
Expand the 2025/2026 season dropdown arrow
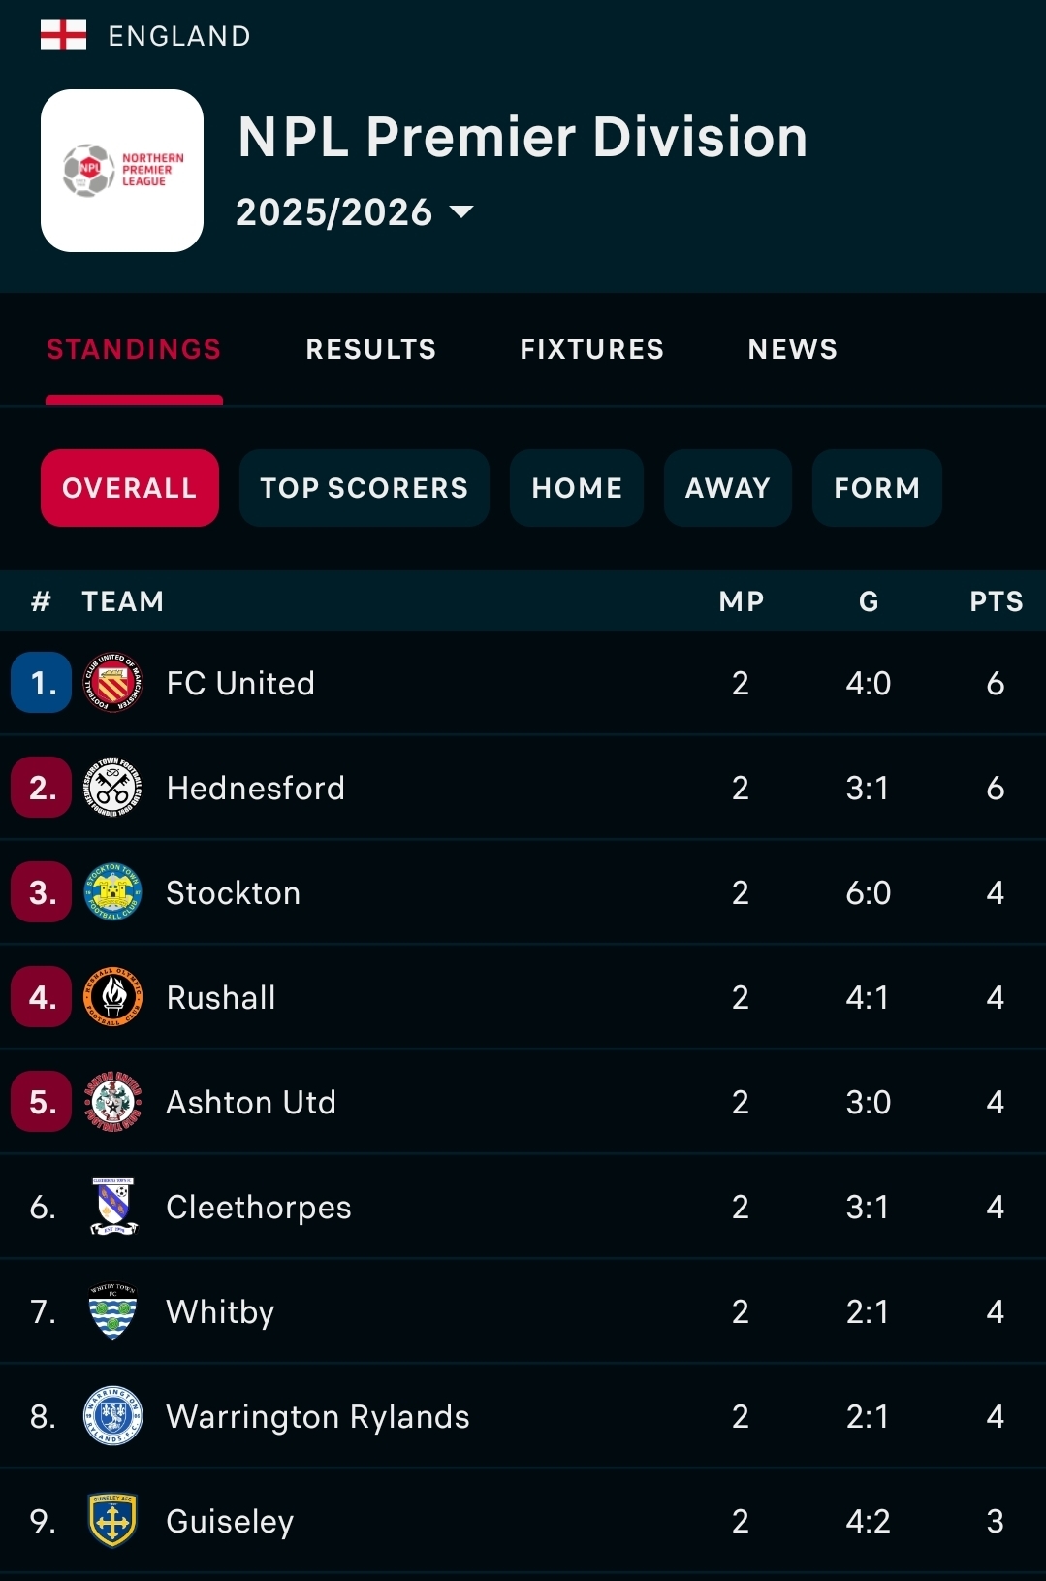pos(462,211)
